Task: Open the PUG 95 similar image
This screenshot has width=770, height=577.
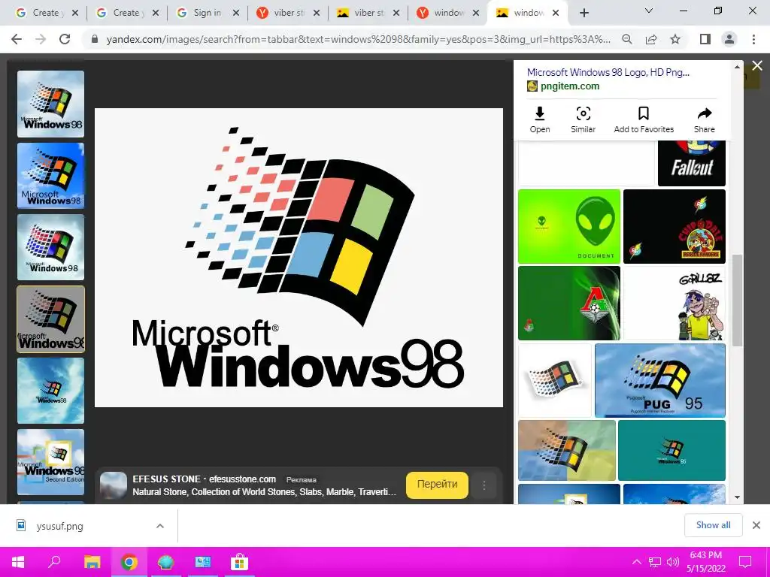Action: click(x=660, y=380)
